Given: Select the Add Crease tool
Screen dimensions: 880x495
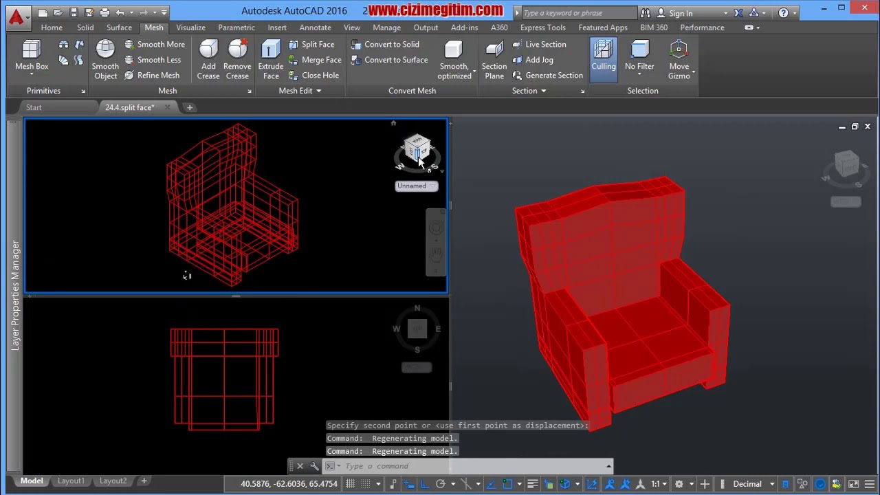Looking at the screenshot, I should (208, 59).
